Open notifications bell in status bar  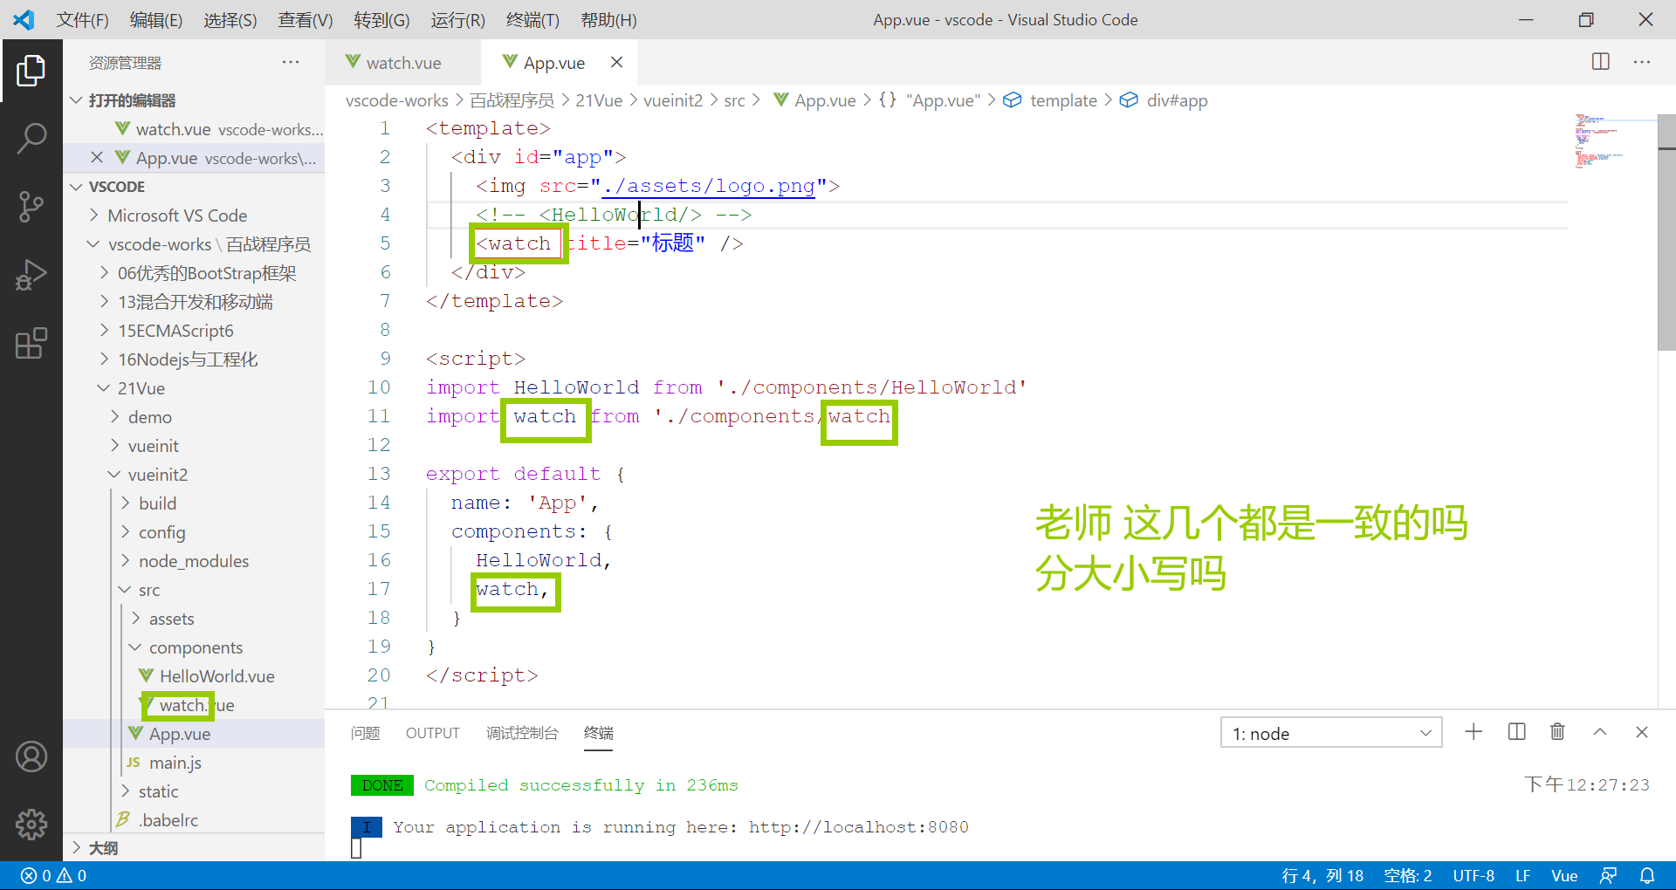point(1647,875)
